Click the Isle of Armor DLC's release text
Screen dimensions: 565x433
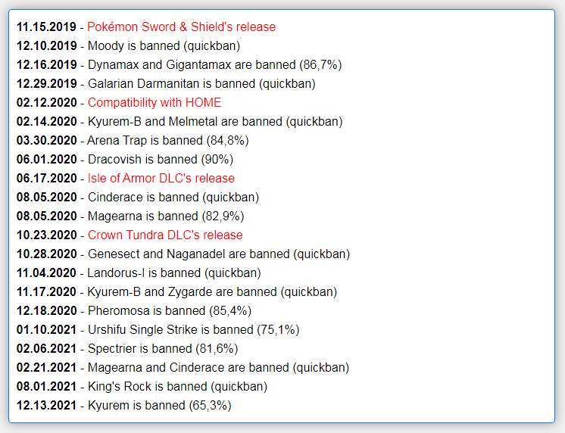(161, 179)
